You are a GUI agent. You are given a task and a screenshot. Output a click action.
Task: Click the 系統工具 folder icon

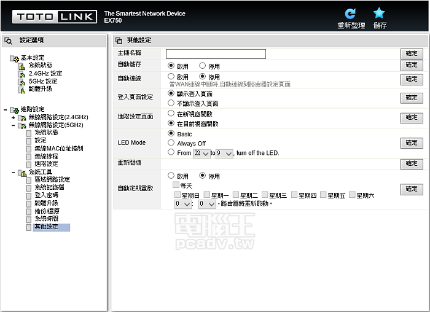pos(22,173)
